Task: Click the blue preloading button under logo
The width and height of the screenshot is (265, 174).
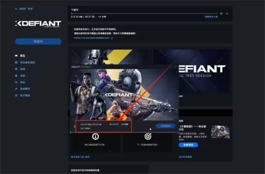Action: click(x=38, y=41)
